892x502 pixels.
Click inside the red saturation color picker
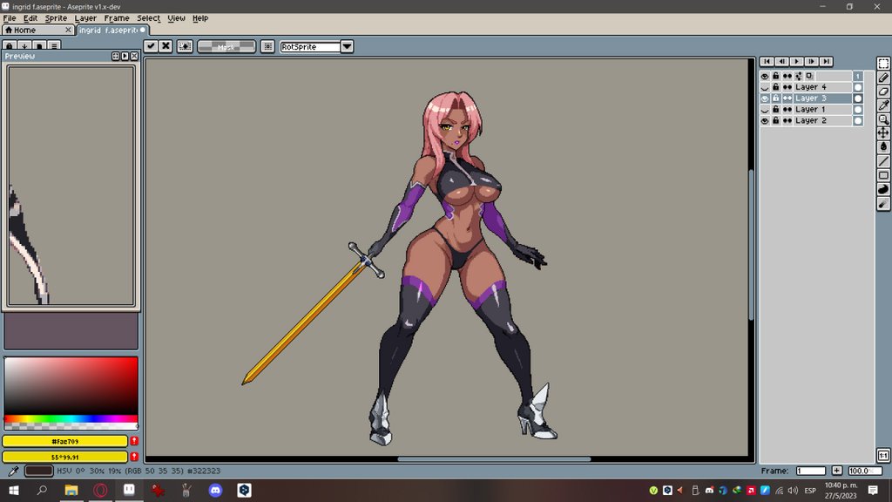(x=71, y=386)
